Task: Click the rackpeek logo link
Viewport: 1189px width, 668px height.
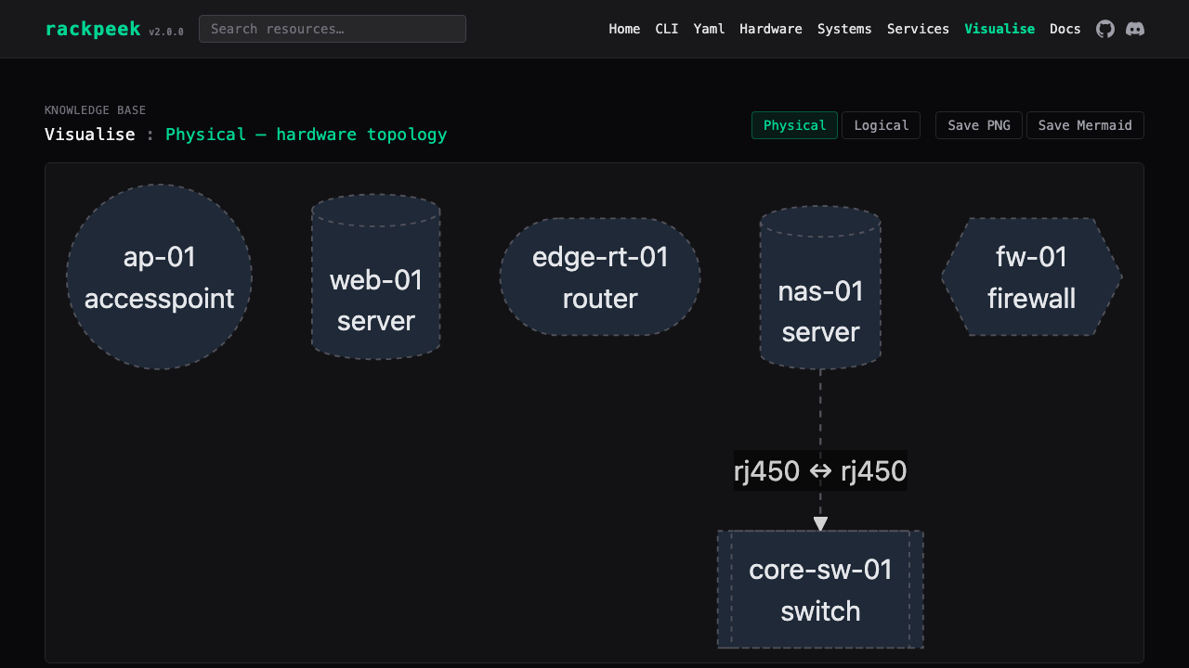Action: [93, 29]
